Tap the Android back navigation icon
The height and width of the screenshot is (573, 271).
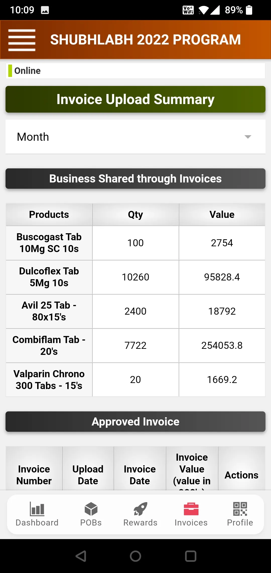click(81, 556)
